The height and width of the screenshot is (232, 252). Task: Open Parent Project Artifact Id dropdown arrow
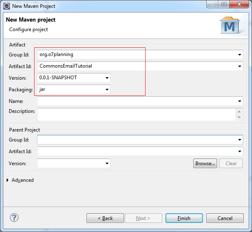(240, 151)
